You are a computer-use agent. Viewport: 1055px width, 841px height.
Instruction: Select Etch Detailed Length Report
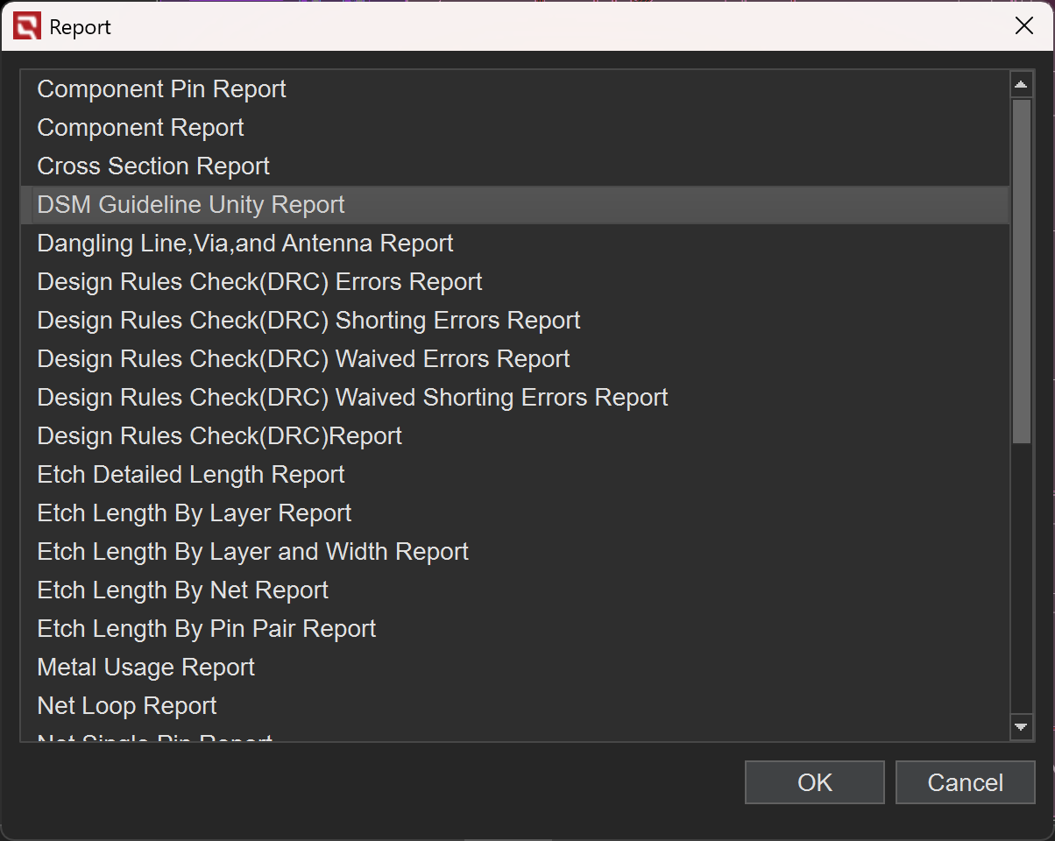click(191, 475)
